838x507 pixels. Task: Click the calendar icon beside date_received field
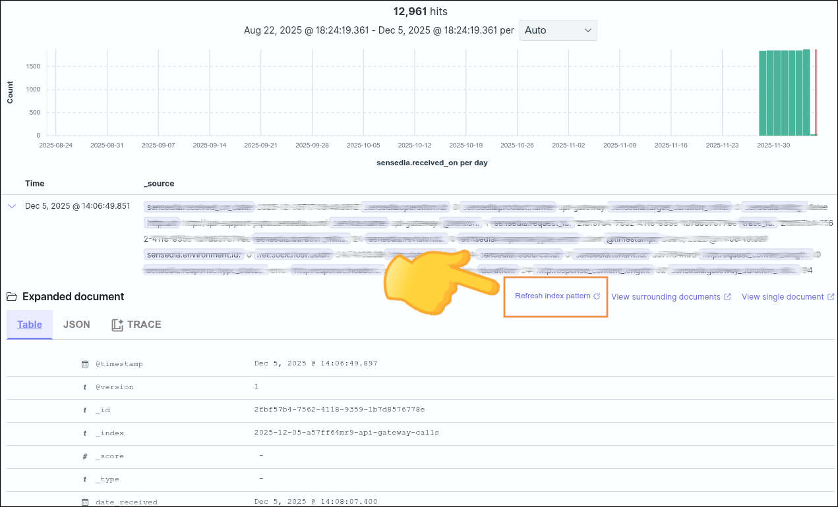(x=84, y=502)
